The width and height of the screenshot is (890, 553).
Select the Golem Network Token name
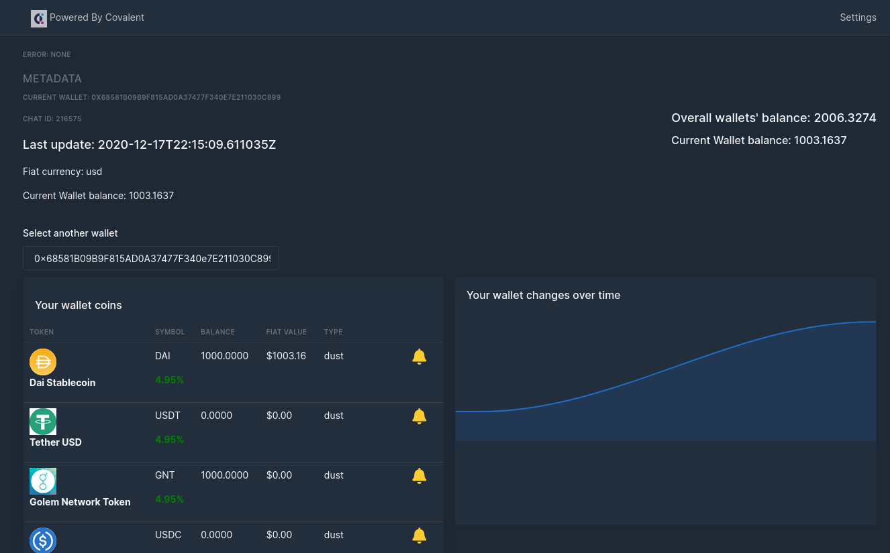(x=80, y=502)
